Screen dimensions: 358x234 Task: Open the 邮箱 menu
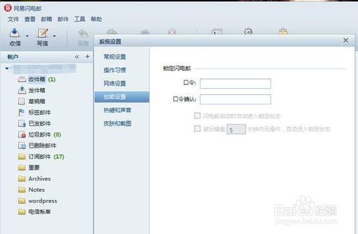tap(47, 19)
